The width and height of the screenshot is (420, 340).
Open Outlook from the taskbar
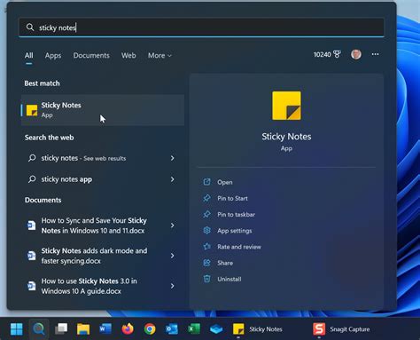click(x=172, y=328)
